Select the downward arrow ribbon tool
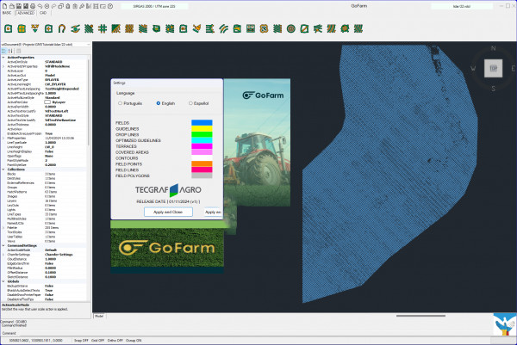Screen dimensions: 517x345 pos(35,28)
